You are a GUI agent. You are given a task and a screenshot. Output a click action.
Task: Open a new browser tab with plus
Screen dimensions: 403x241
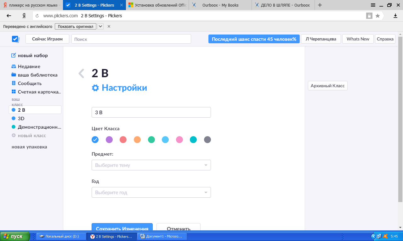(x=320, y=5)
